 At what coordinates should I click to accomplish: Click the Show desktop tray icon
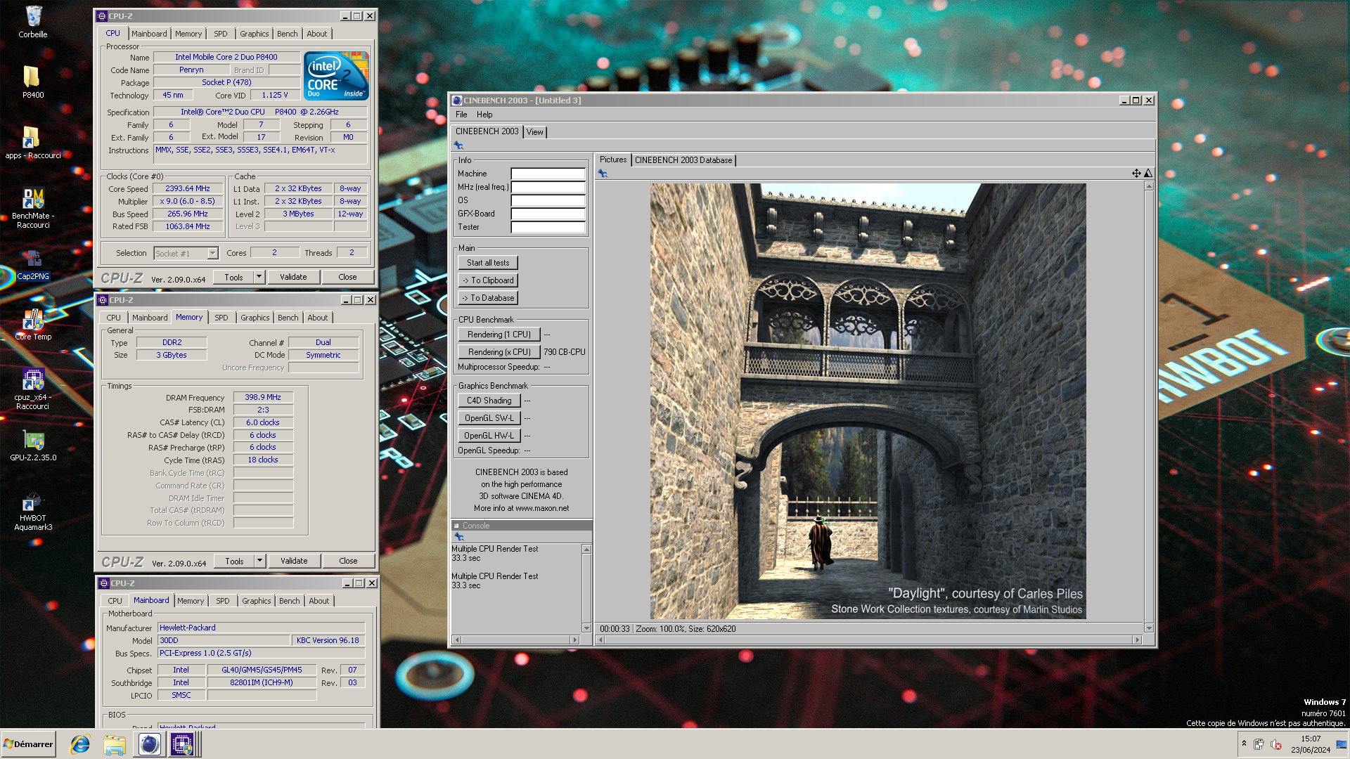(x=1342, y=744)
